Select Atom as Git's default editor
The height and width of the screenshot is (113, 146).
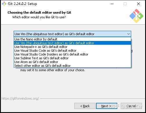coord(72,62)
